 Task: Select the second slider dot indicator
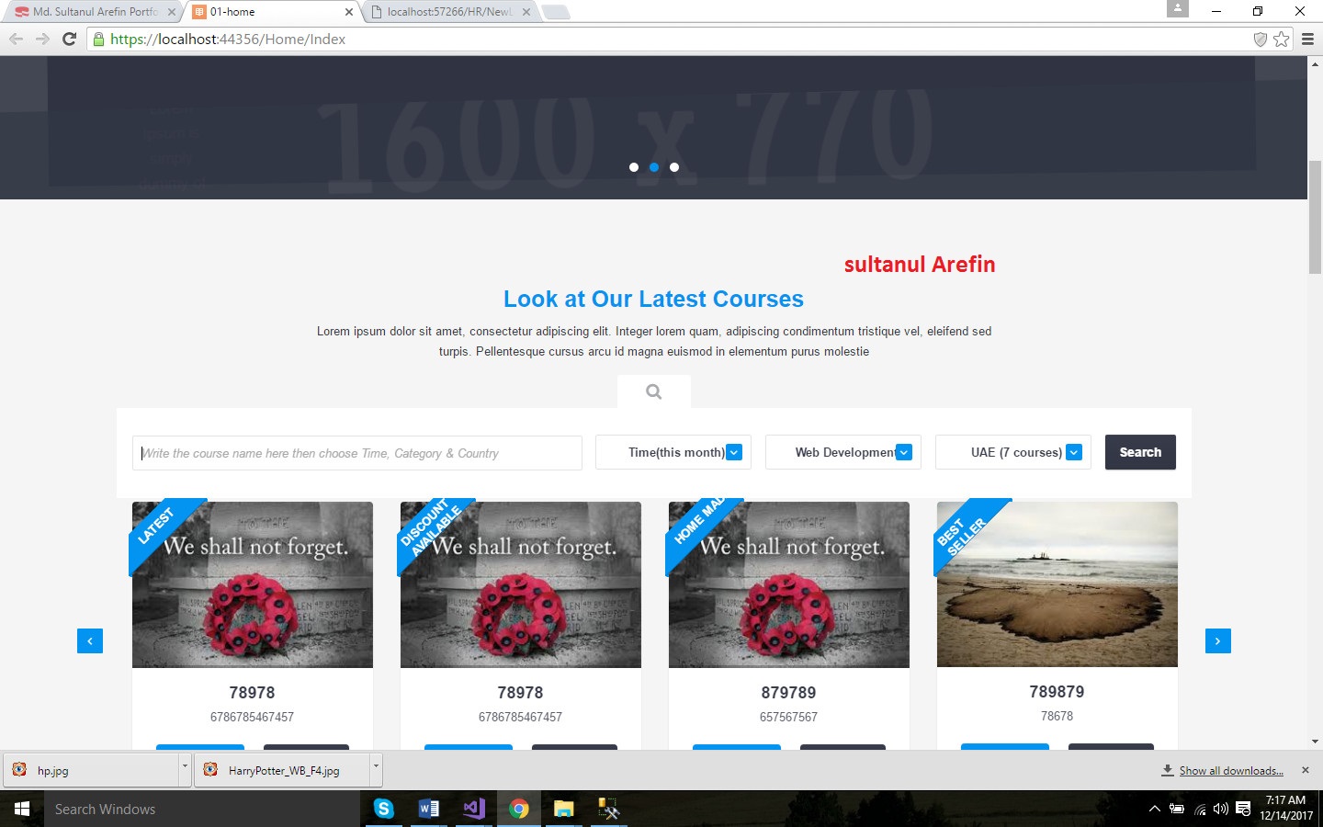pyautogui.click(x=654, y=167)
